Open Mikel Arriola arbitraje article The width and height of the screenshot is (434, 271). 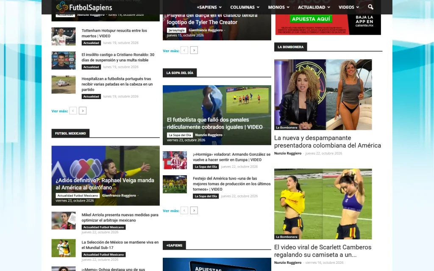pos(120,217)
